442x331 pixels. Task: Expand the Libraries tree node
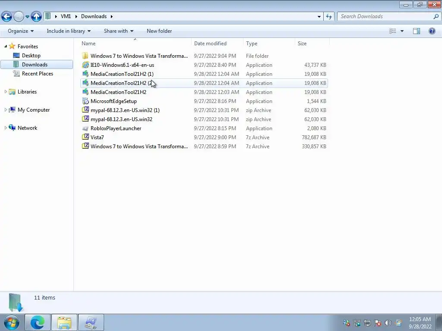pyautogui.click(x=5, y=91)
